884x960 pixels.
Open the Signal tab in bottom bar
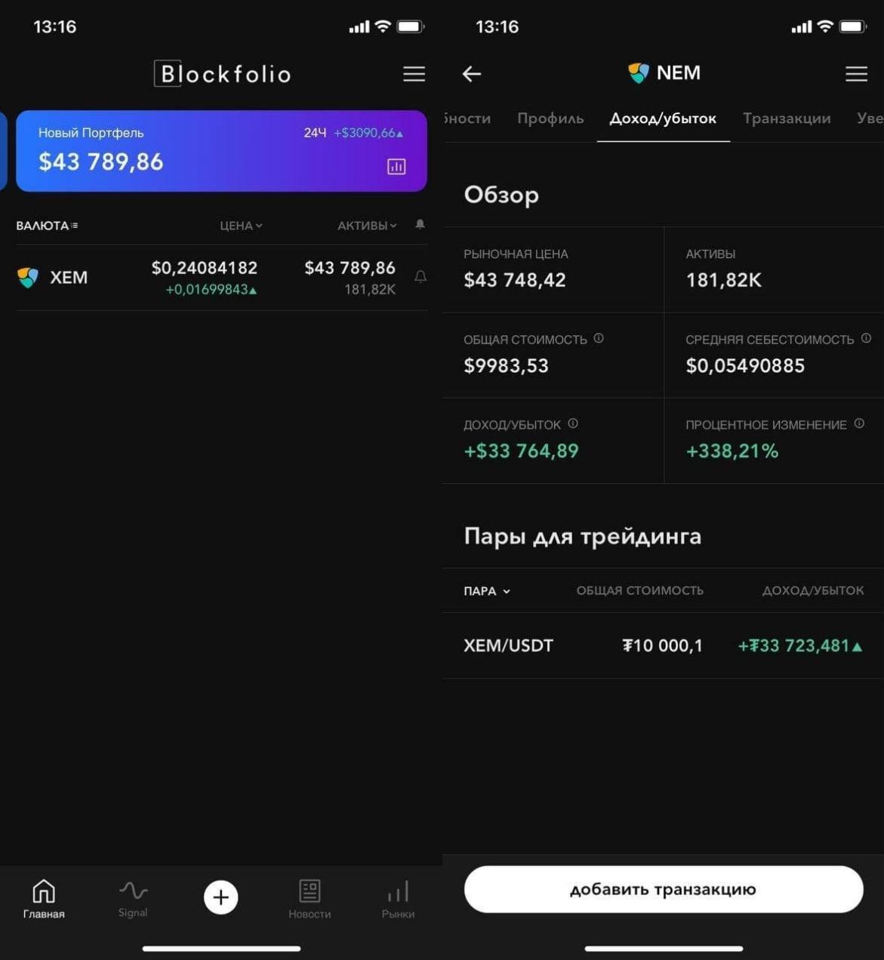coord(133,899)
